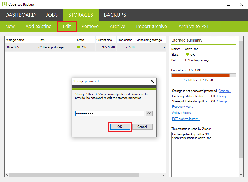
Task: Toggle password visibility eye icon
Action: pos(149,113)
